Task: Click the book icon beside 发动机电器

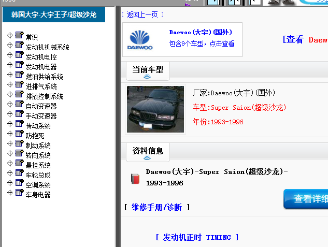Action: pos(20,64)
